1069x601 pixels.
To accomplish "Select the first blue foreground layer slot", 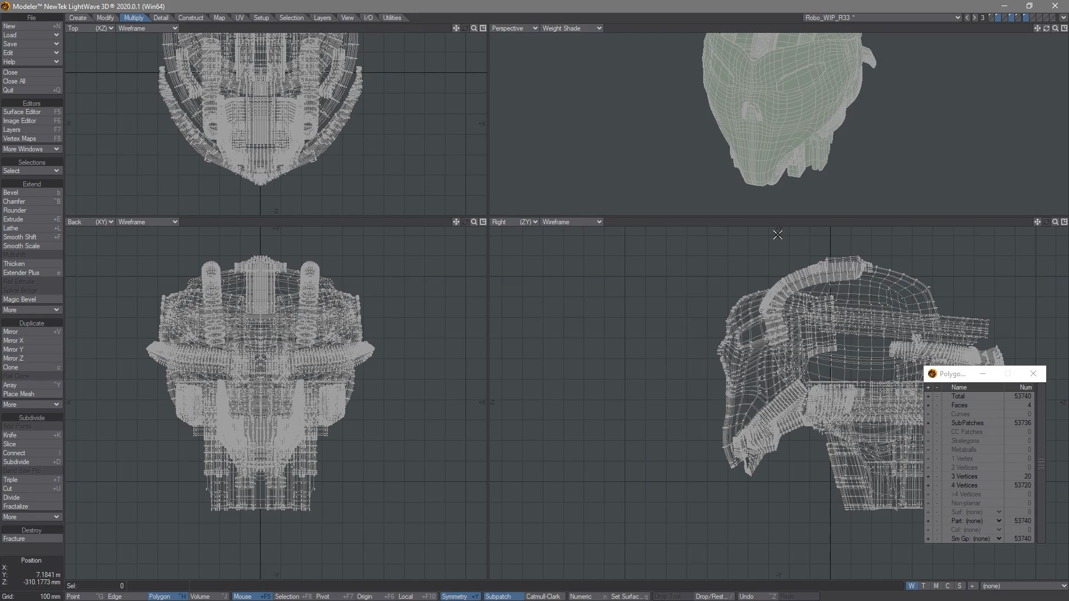I will (998, 18).
